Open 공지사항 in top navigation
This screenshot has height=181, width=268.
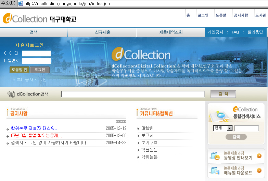[241, 15]
